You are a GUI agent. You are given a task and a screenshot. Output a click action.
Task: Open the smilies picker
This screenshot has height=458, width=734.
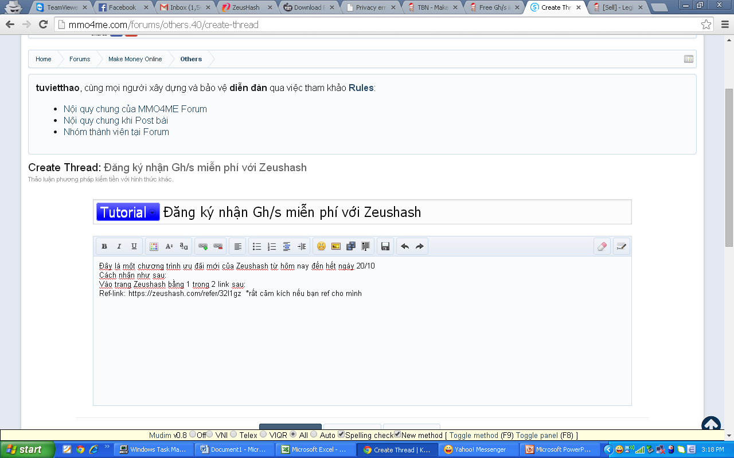321,246
